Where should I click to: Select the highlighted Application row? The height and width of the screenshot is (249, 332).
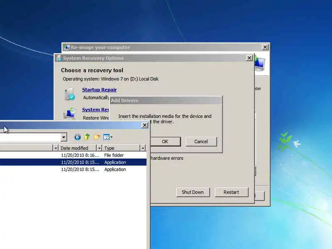[73, 162]
